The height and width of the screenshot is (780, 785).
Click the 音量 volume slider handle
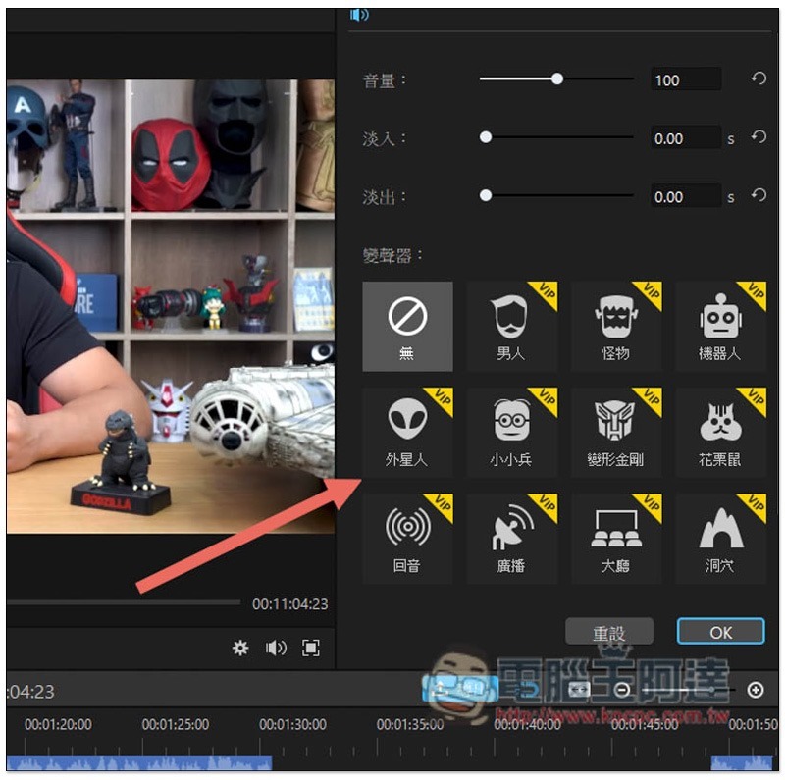[x=557, y=79]
